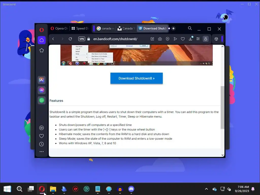Screen dimensions: 260x195
Task: Search in open tabs magnifier icon
Action: pos(190,28)
